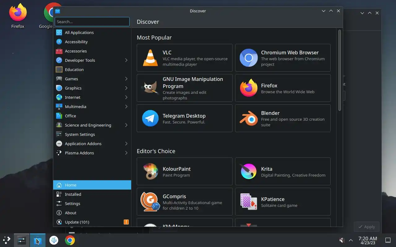
Task: Click the About info icon
Action: click(x=59, y=213)
